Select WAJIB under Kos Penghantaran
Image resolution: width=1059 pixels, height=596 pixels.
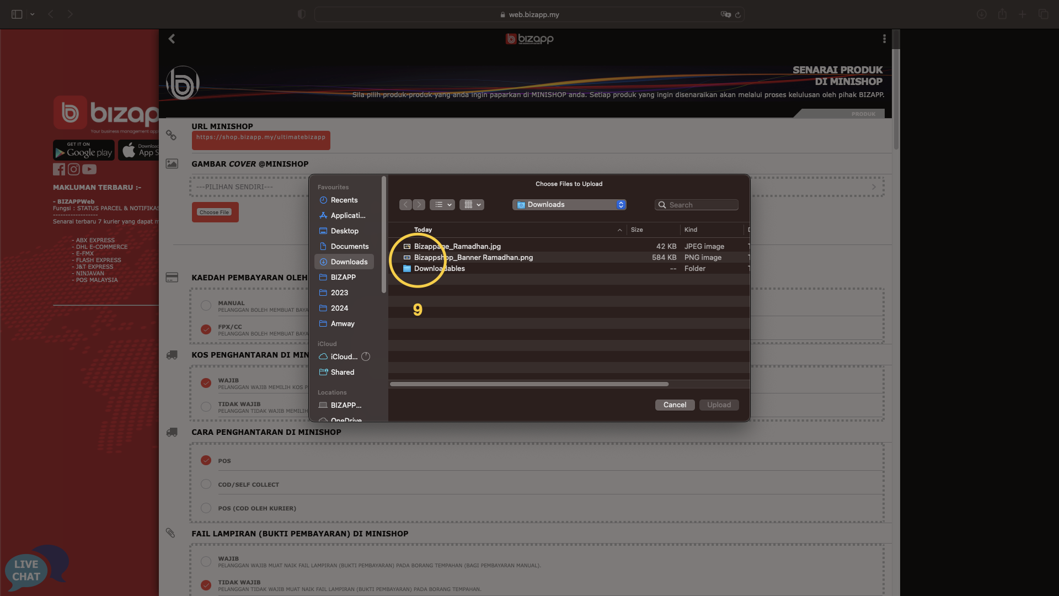pyautogui.click(x=206, y=383)
